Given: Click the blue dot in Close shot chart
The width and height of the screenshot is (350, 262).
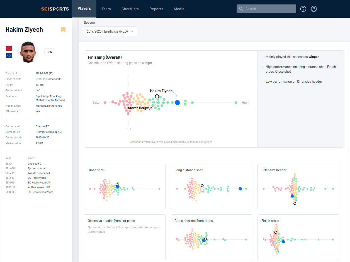Looking at the screenshot, I should pyautogui.click(x=118, y=187).
